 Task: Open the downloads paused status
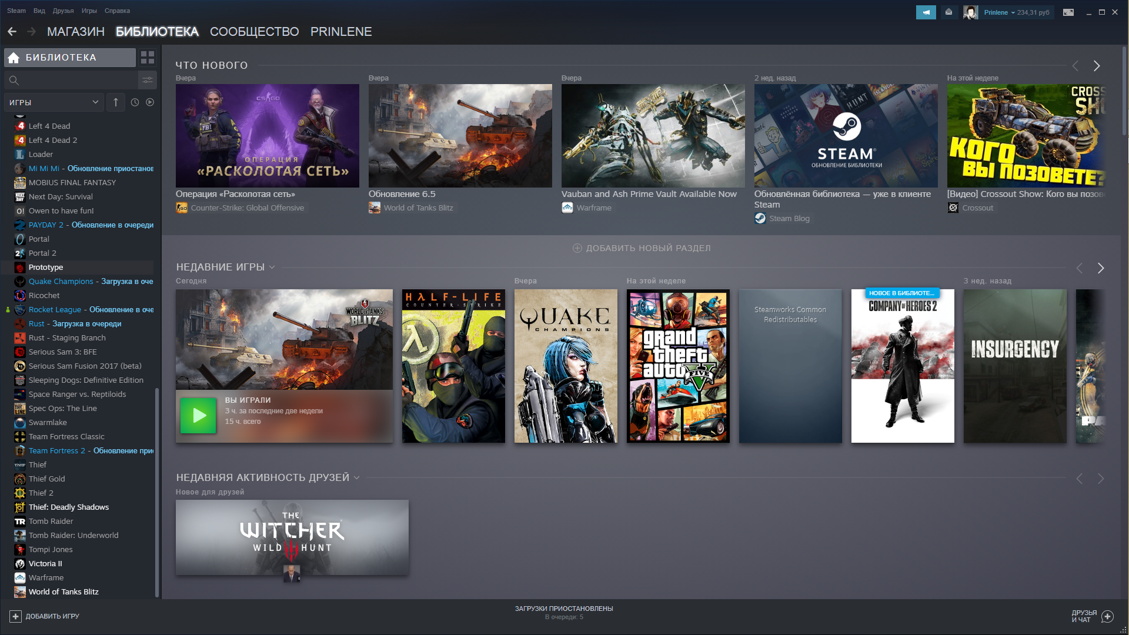point(564,612)
